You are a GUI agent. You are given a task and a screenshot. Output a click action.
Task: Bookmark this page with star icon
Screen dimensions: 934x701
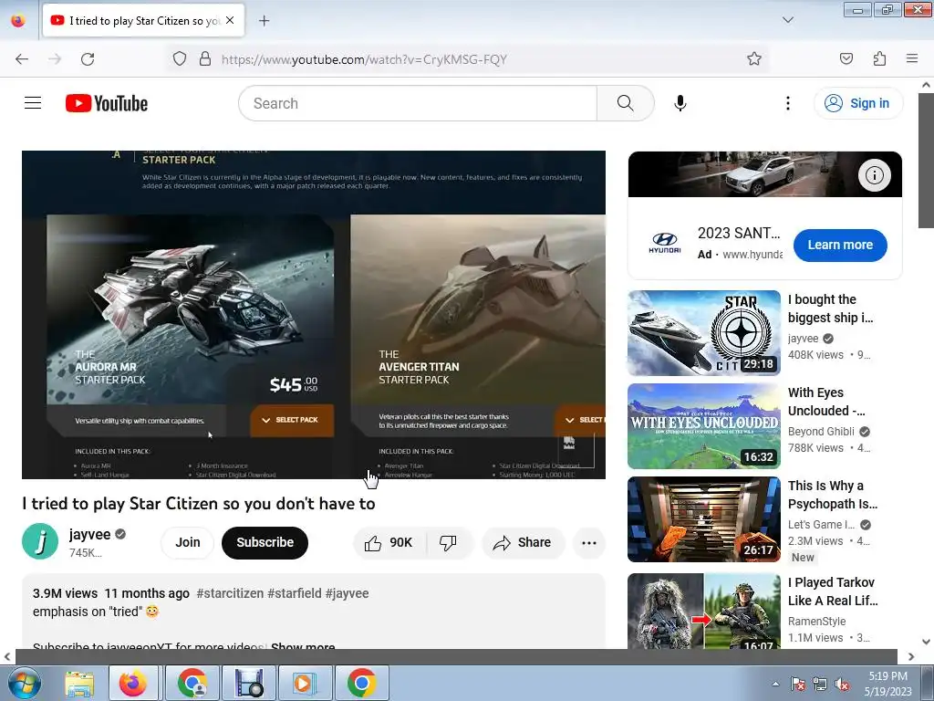pos(754,58)
